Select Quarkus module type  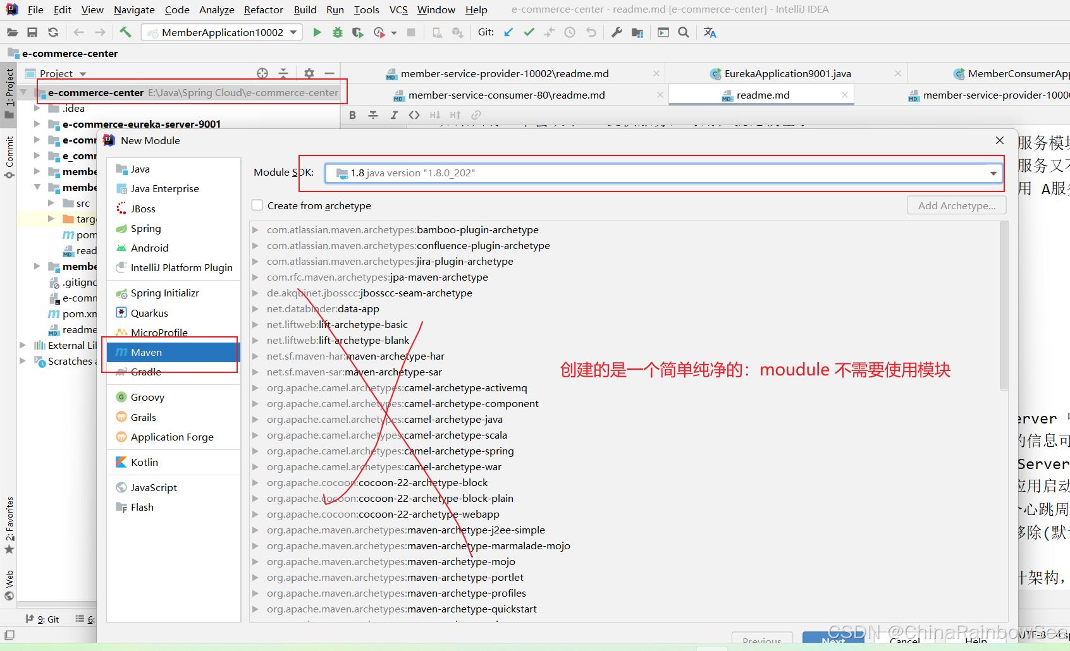click(174, 313)
